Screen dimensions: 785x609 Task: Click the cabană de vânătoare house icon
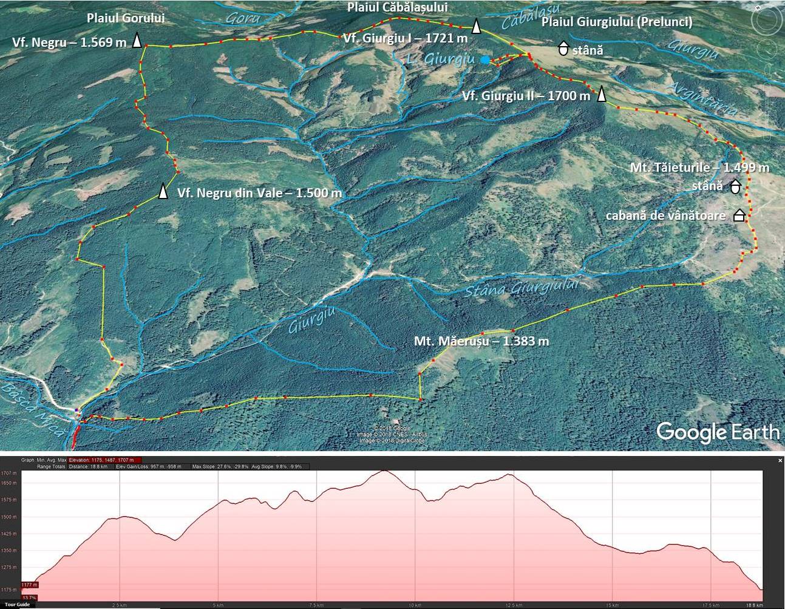tap(739, 216)
